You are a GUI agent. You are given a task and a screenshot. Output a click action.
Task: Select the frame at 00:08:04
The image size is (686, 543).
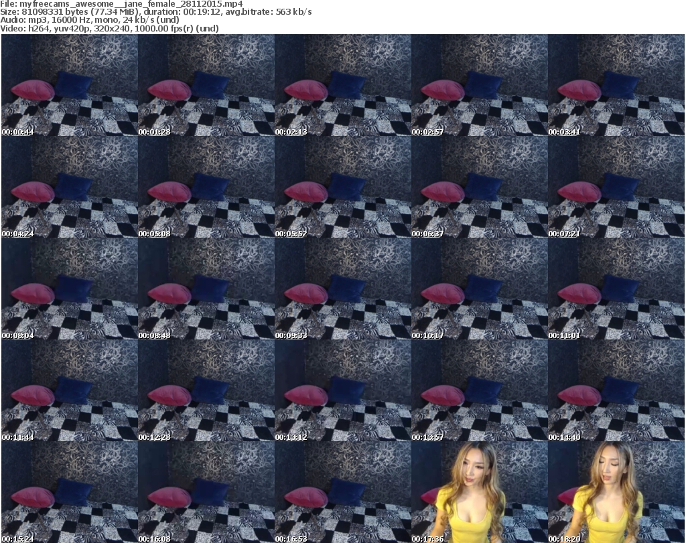(x=70, y=289)
